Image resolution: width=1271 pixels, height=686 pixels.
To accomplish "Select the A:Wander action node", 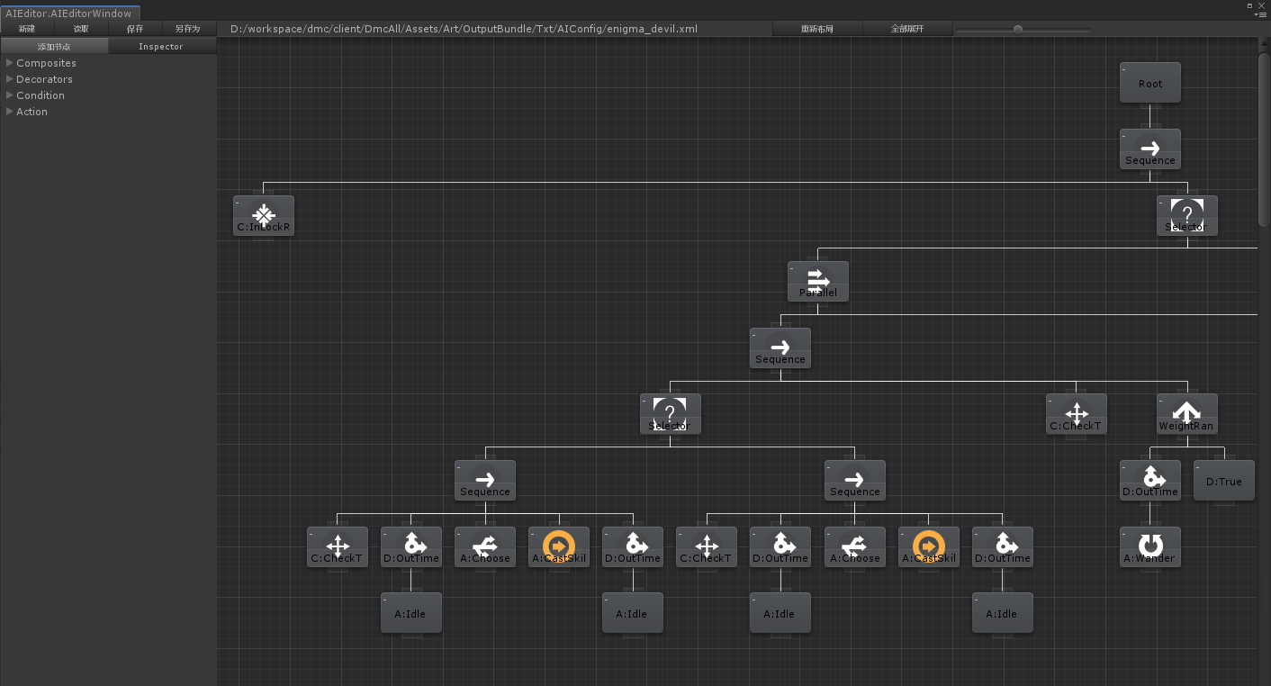I will (1149, 546).
